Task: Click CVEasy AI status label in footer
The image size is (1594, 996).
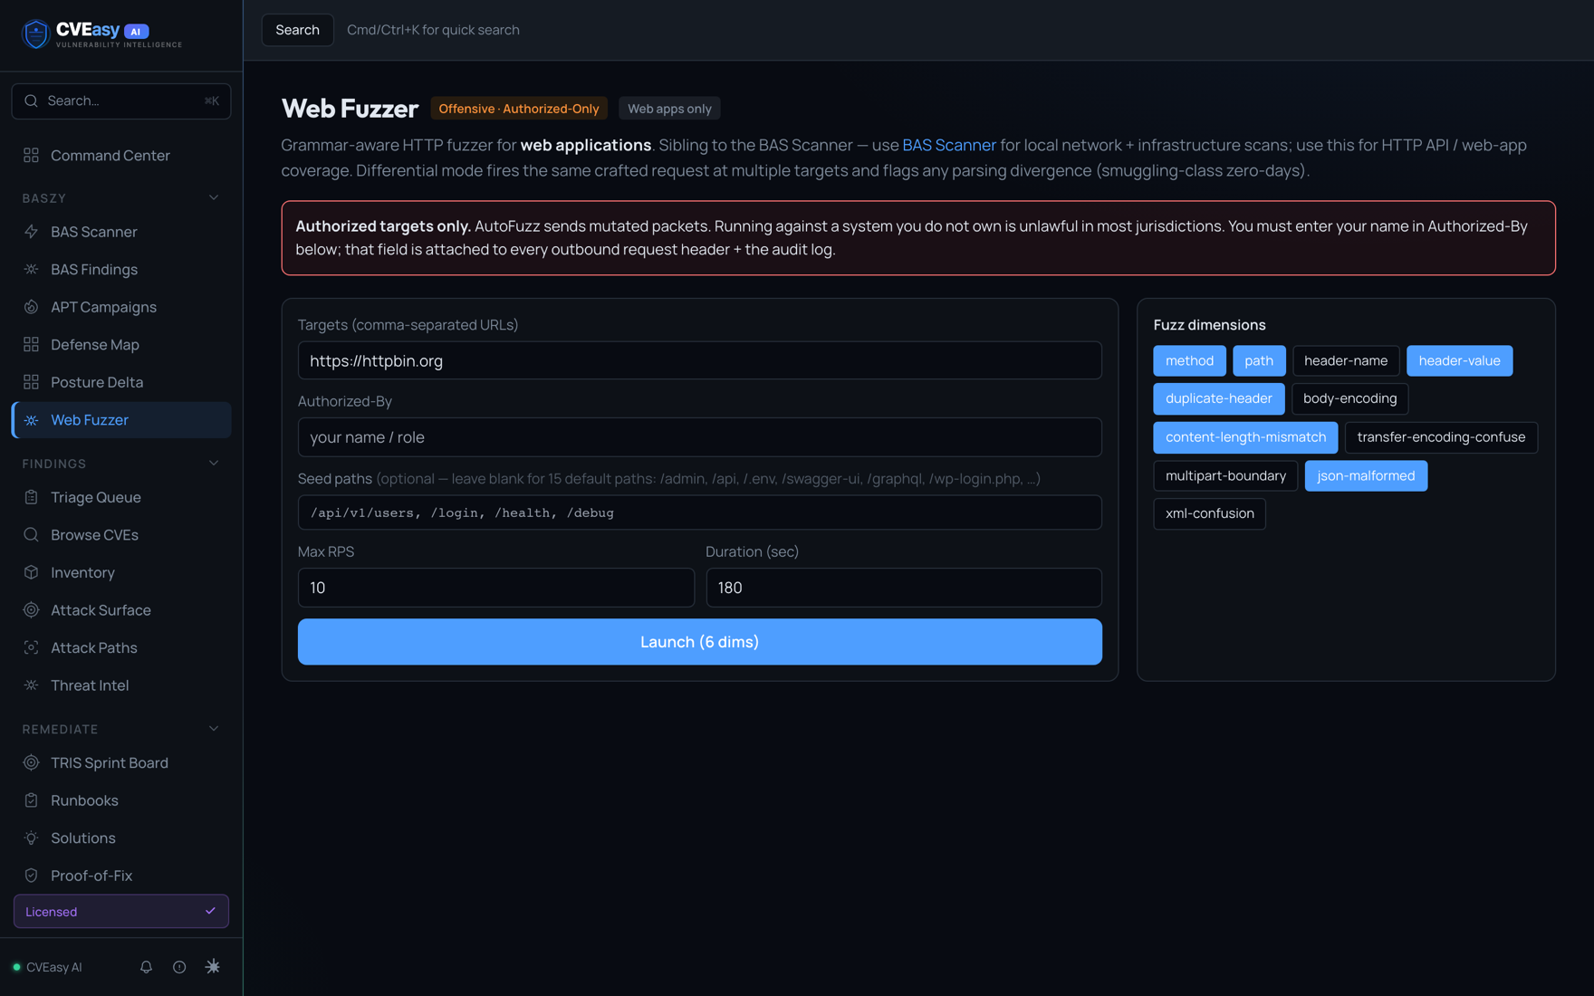Action: [54, 967]
